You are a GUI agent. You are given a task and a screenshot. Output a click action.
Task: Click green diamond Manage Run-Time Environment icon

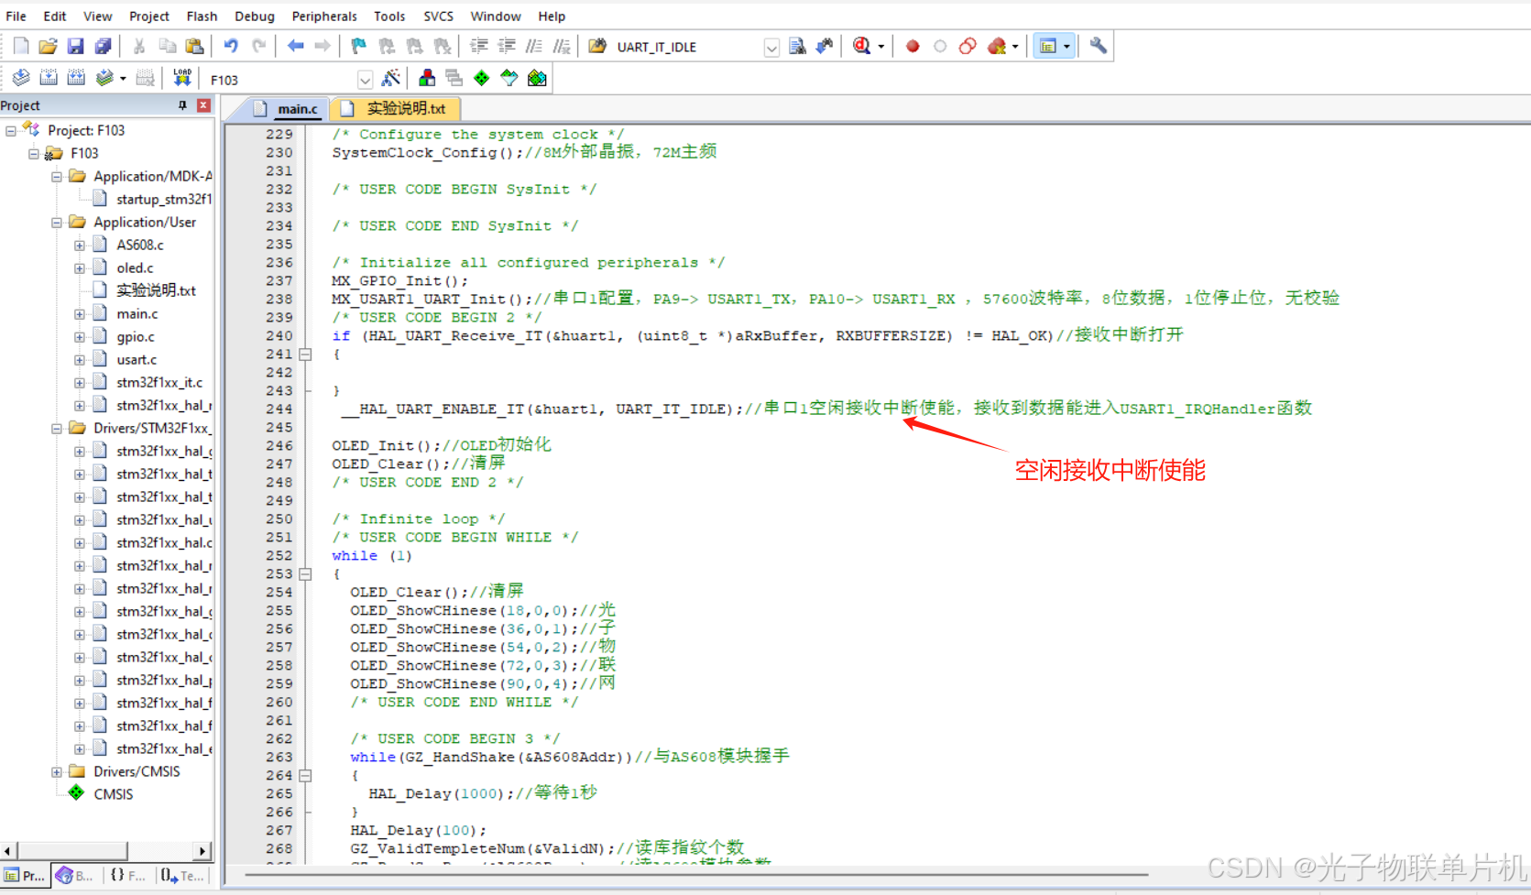tap(482, 79)
